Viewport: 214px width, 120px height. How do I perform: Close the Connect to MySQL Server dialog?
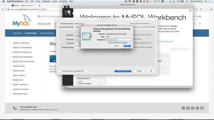point(83,25)
